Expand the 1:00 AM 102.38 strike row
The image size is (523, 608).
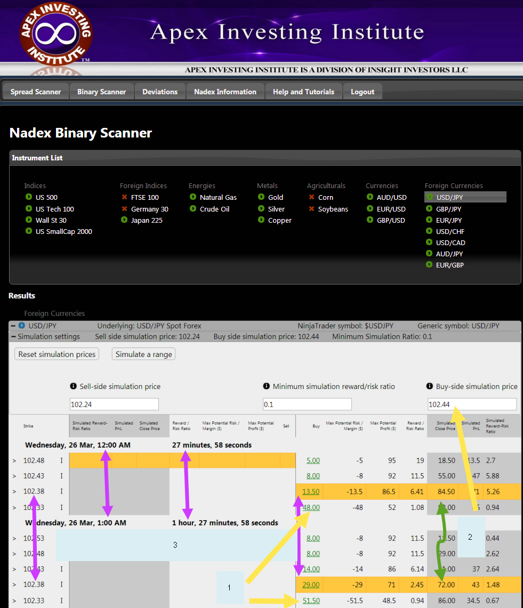pos(14,585)
